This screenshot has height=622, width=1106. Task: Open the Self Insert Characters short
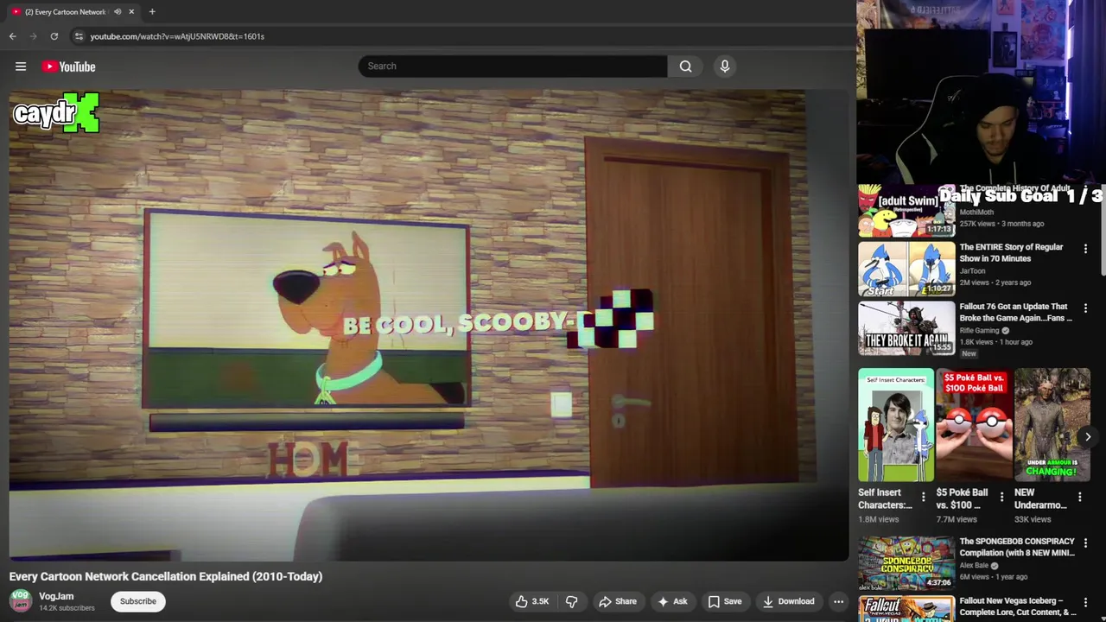point(896,424)
